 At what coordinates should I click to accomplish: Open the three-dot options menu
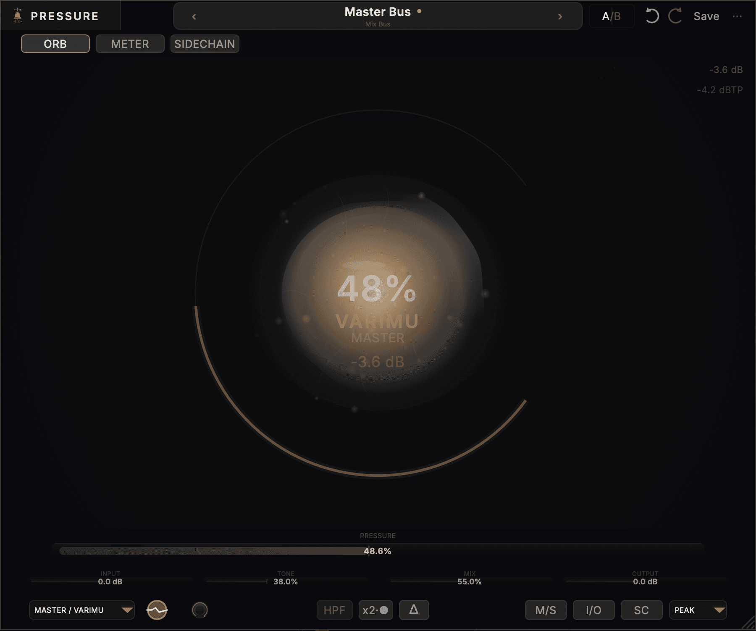(737, 16)
